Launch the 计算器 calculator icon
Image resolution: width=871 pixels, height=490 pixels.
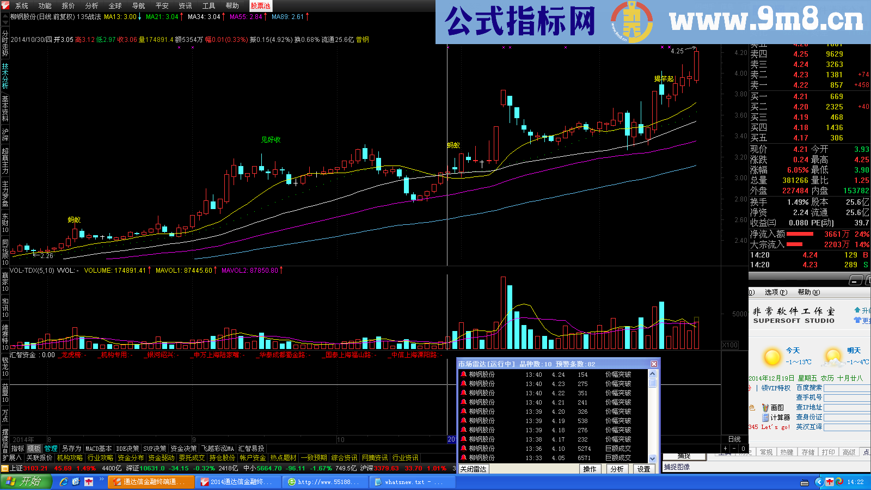tap(765, 418)
